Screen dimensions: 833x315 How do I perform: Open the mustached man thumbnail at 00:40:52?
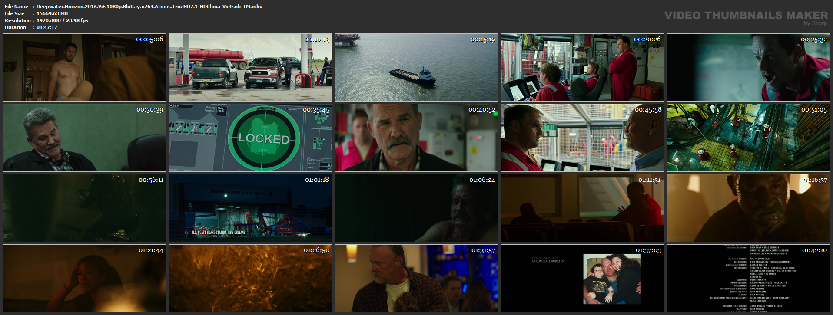(416, 138)
